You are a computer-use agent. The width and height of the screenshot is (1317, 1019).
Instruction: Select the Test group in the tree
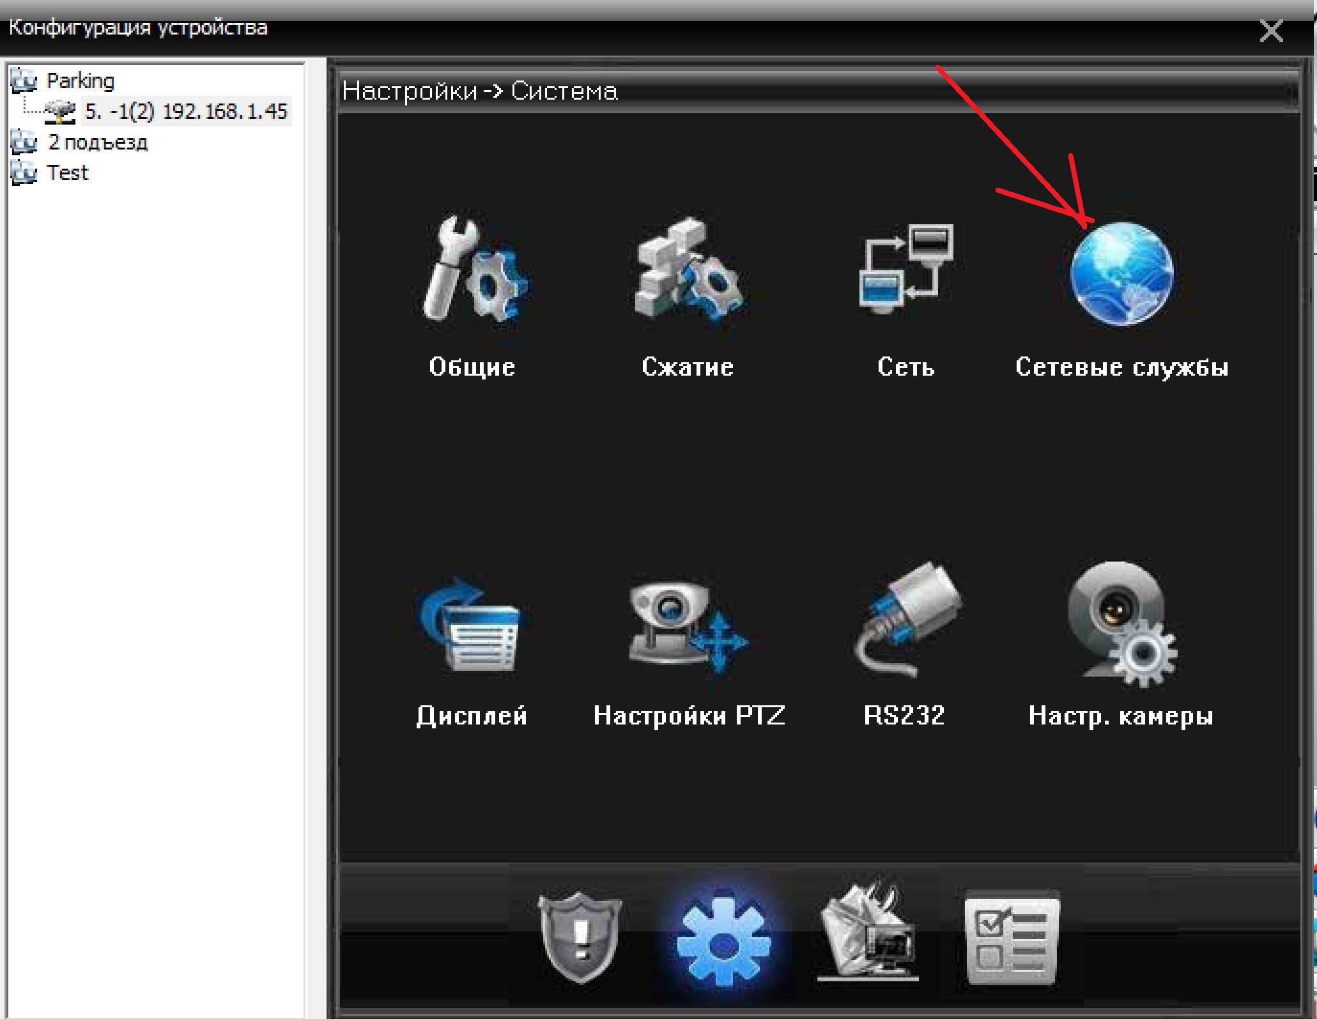[67, 173]
